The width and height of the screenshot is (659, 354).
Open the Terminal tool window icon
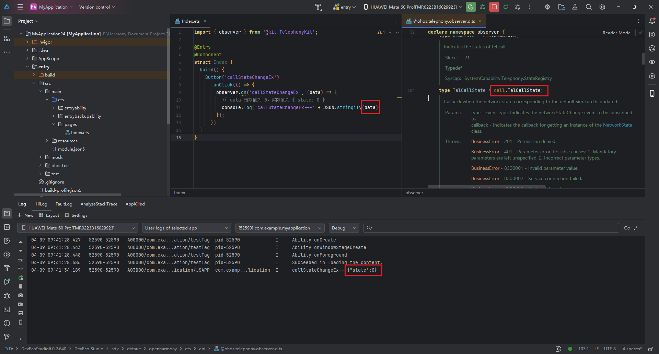pyautogui.click(x=7, y=309)
